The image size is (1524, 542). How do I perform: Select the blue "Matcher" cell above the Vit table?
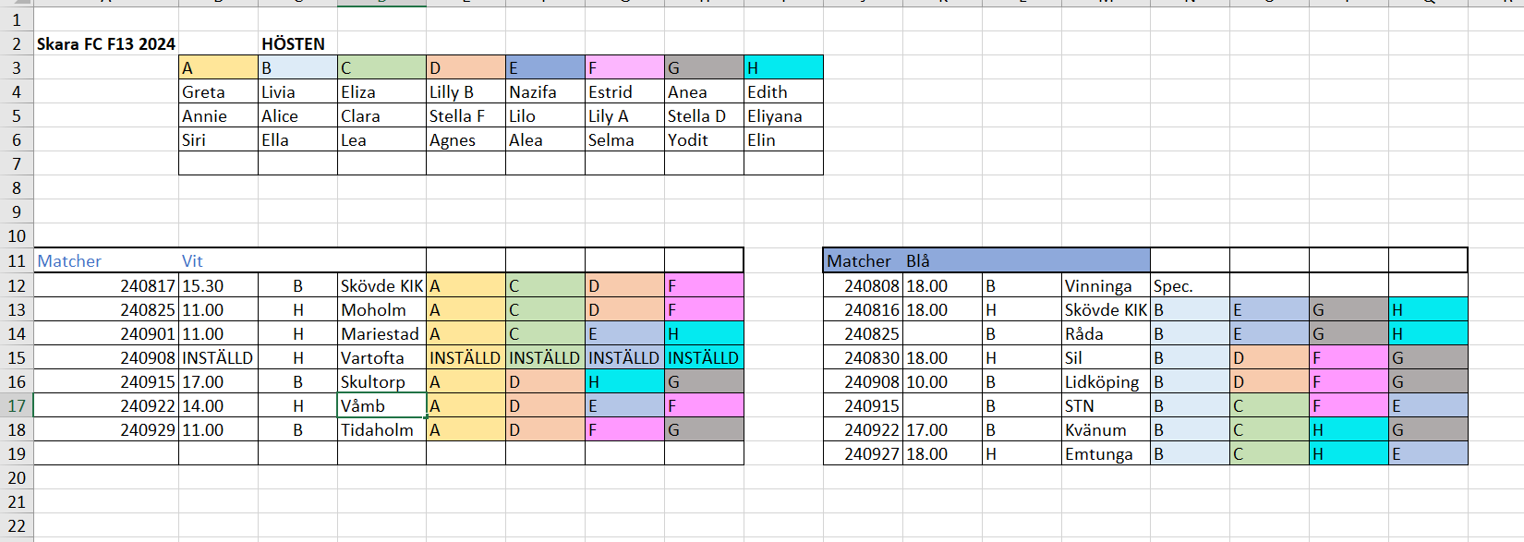[x=70, y=261]
